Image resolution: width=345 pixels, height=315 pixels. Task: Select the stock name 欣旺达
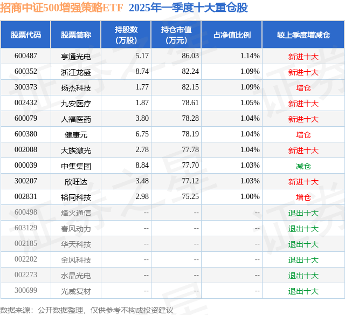point(76,181)
